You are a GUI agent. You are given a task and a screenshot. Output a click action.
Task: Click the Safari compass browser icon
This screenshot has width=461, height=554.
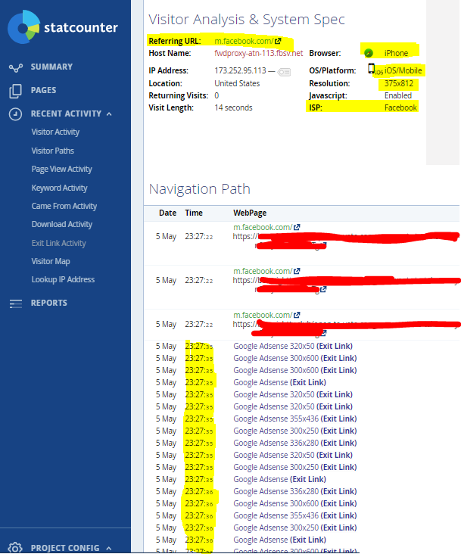coord(369,53)
